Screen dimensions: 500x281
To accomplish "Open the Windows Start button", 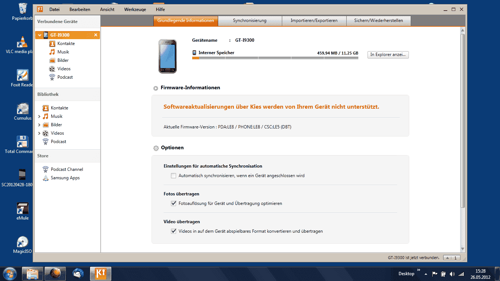I will [9, 273].
